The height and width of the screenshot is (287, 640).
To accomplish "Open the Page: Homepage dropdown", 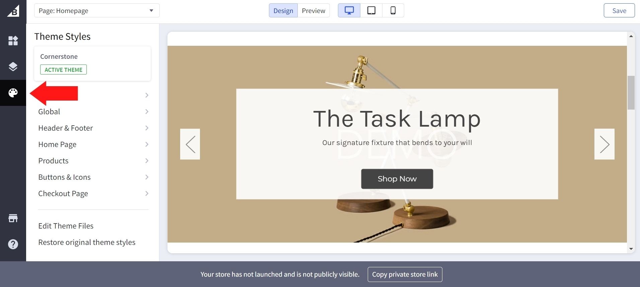I will (97, 10).
